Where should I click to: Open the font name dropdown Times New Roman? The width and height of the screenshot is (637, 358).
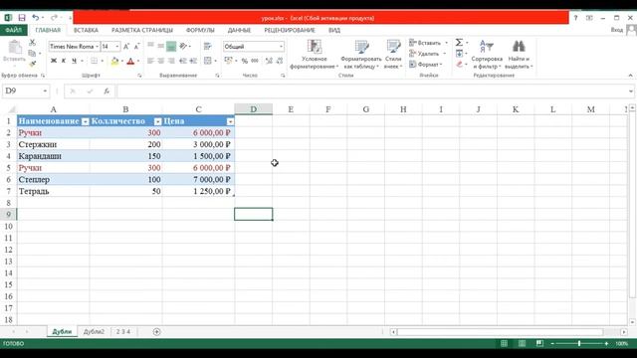[98, 47]
